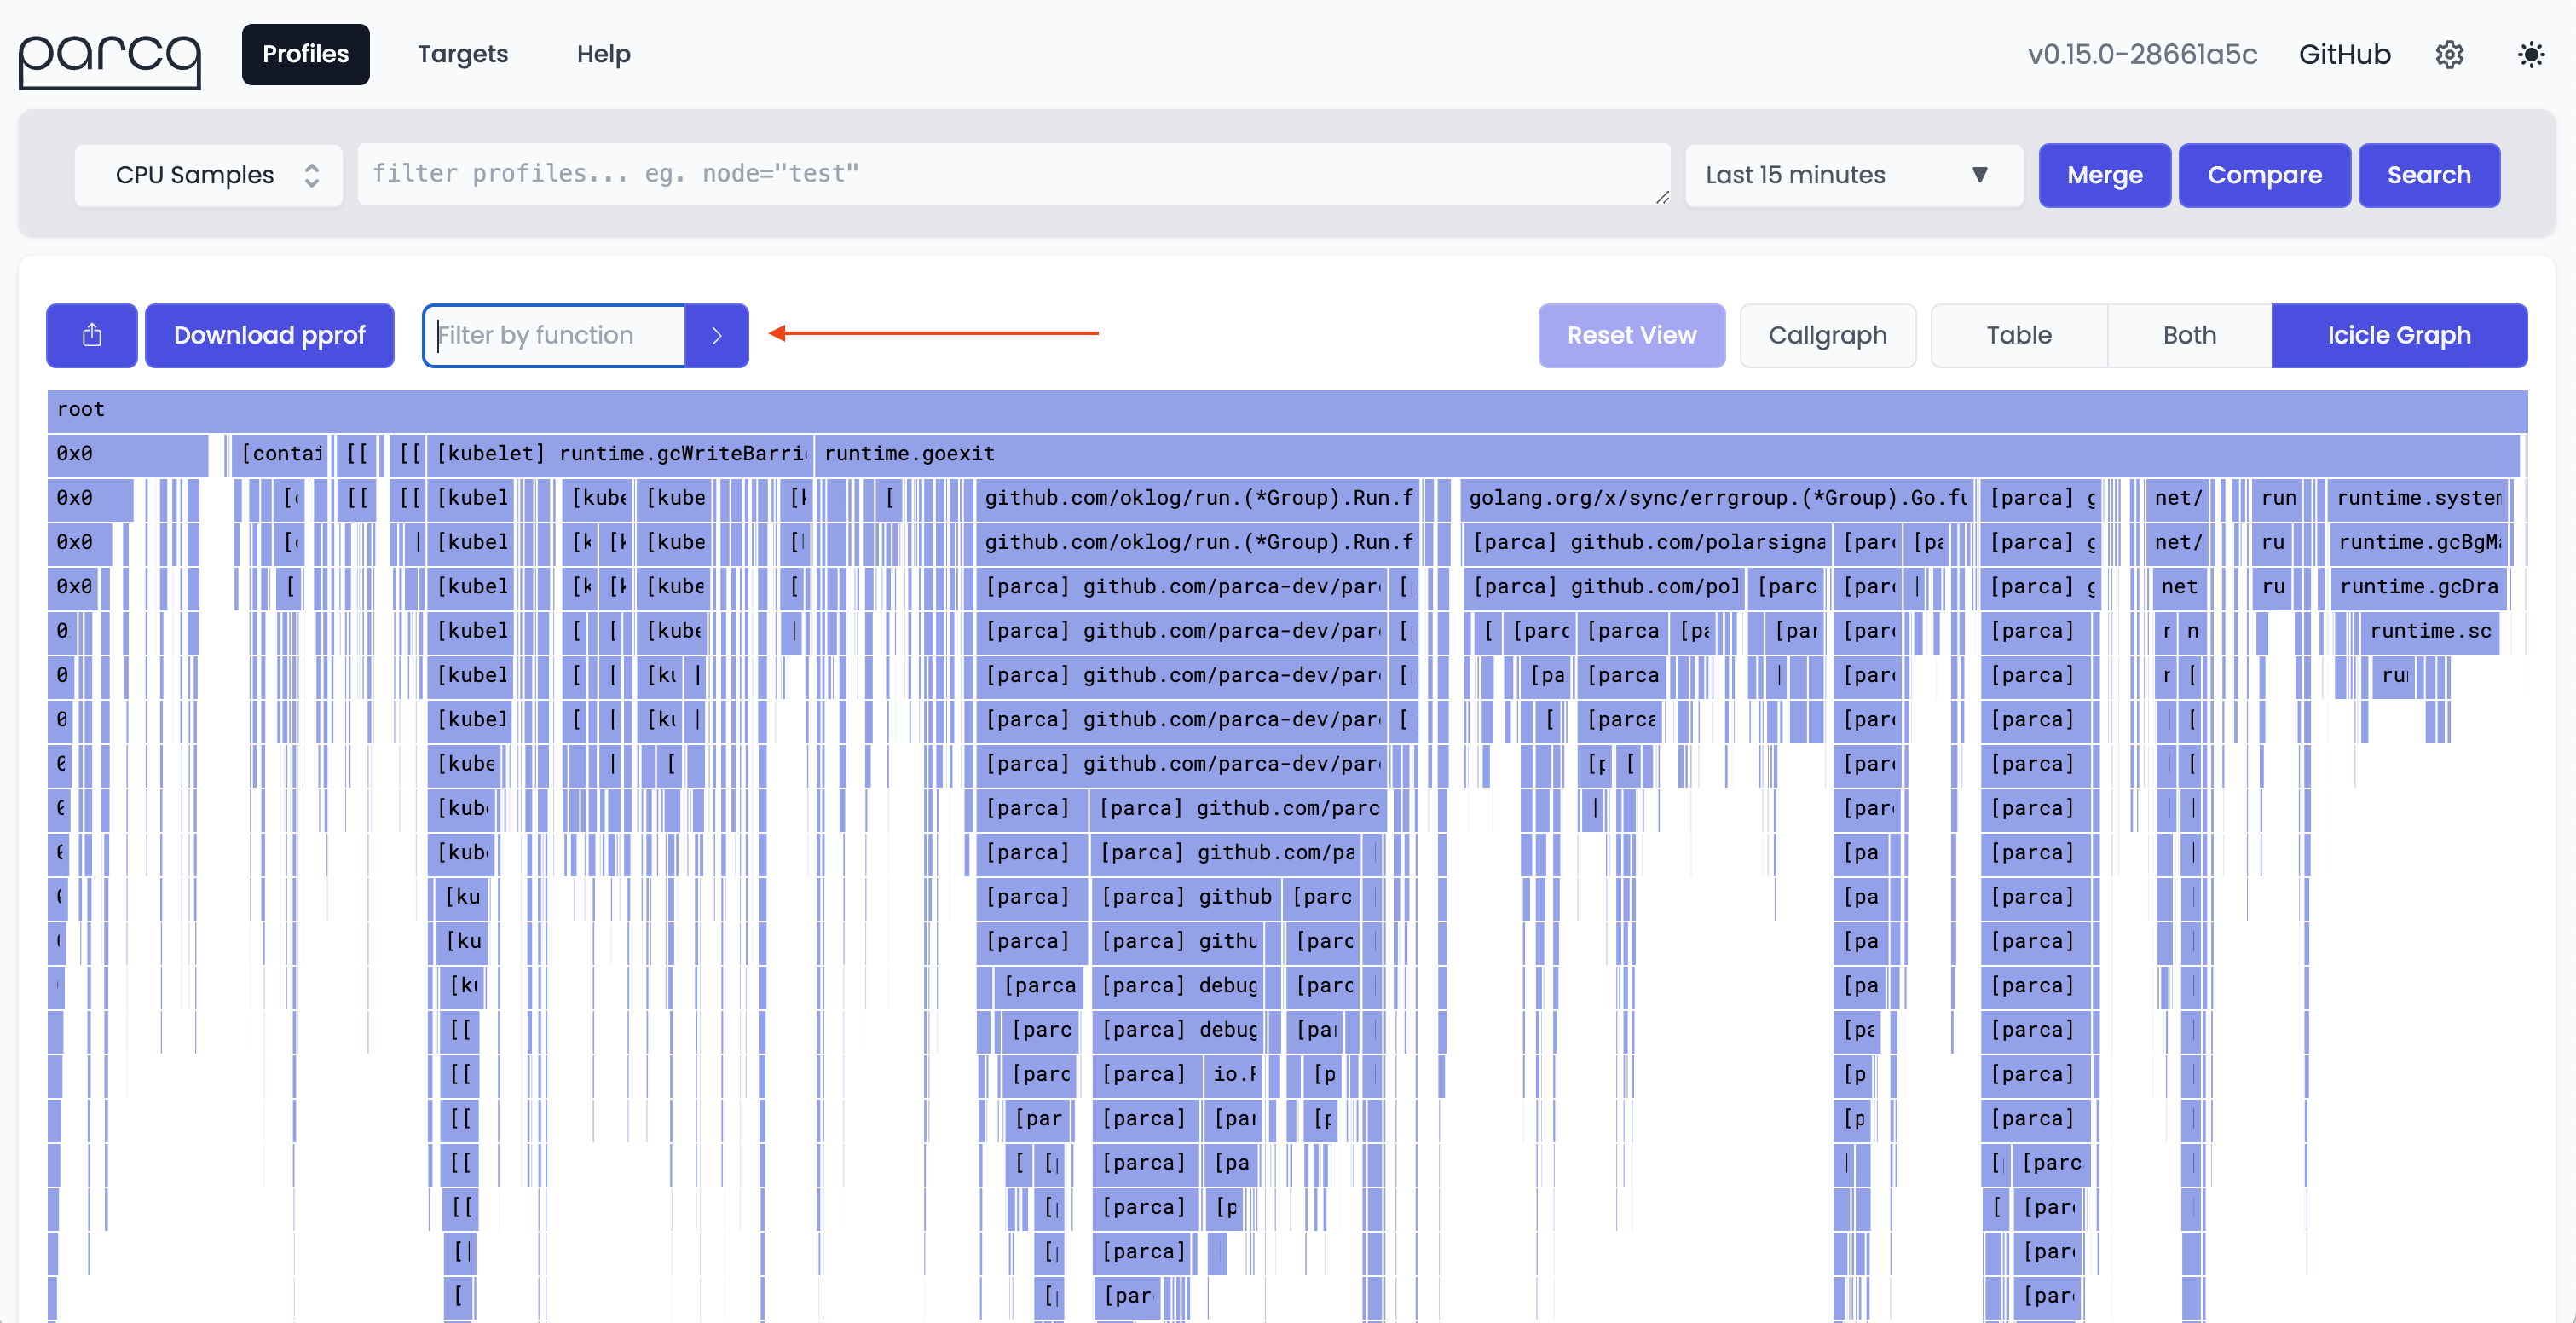Click the Merge button
Screen dimensions: 2576x1323
point(2104,175)
